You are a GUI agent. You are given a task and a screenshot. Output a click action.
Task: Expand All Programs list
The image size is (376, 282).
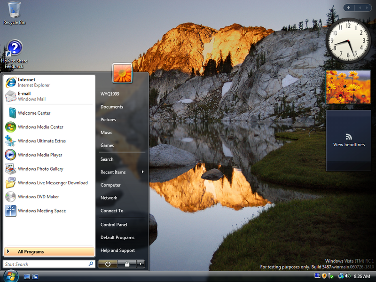click(x=49, y=252)
